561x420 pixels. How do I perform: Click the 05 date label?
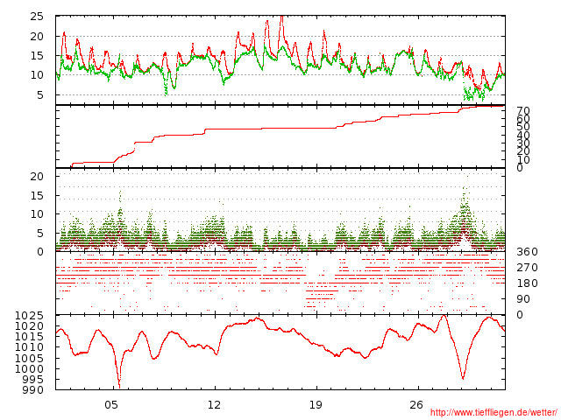tap(111, 404)
